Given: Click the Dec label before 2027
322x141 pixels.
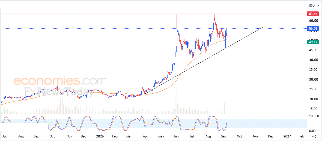Looking at the screenshot, I should click(271, 136).
